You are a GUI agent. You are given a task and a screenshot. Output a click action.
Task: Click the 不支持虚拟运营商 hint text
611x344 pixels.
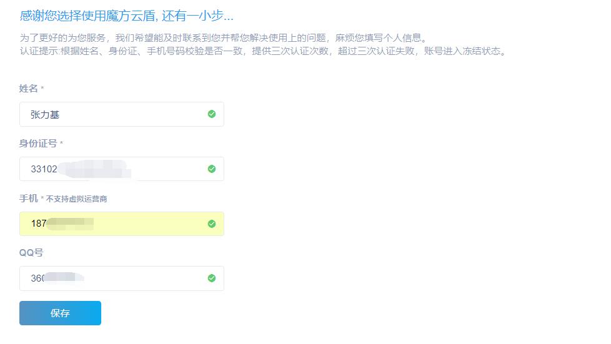[x=76, y=199]
